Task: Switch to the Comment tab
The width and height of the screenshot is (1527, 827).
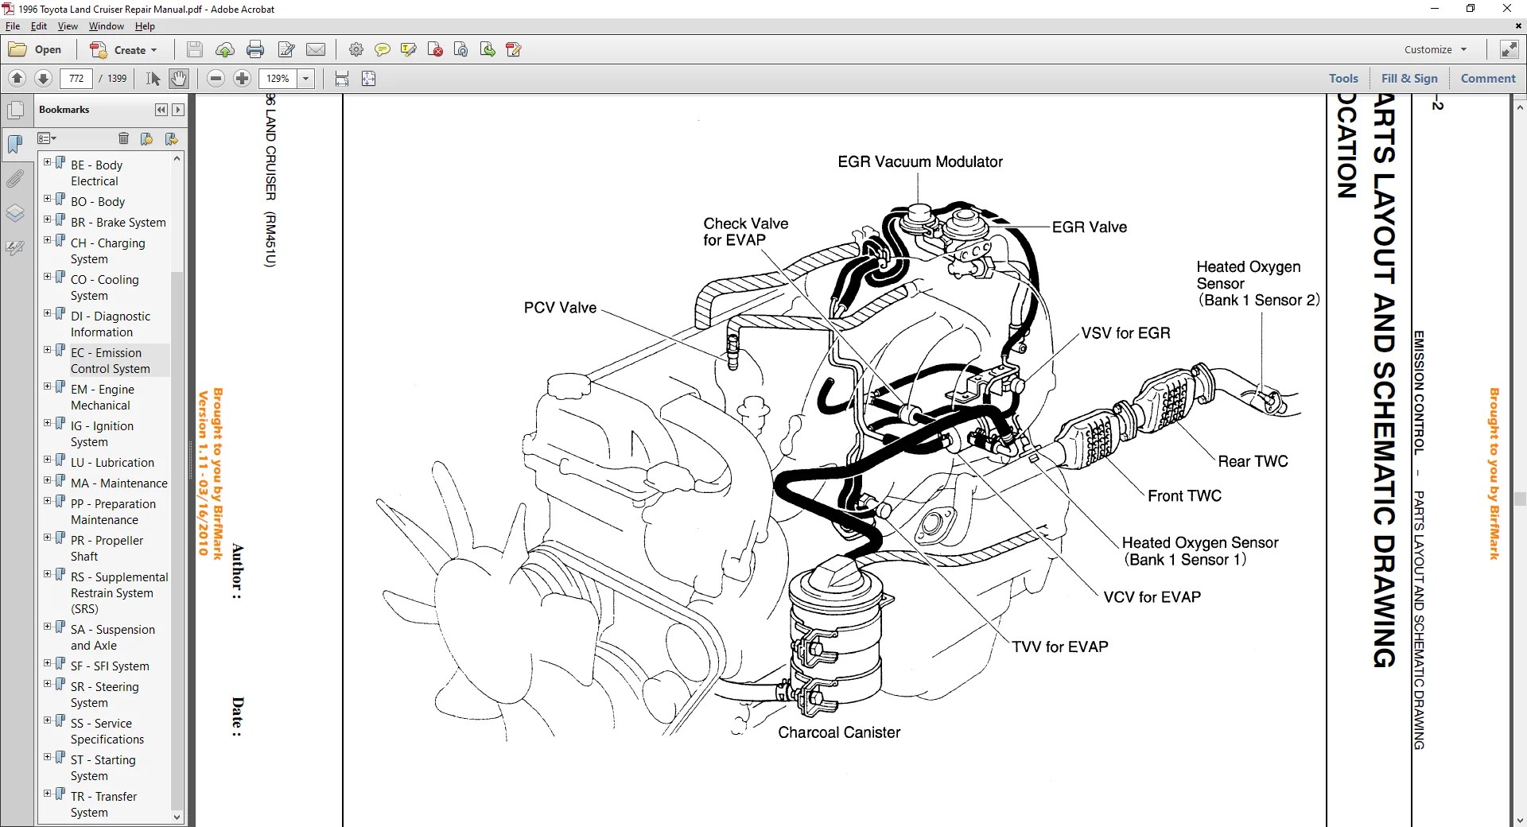Action: pyautogui.click(x=1486, y=78)
